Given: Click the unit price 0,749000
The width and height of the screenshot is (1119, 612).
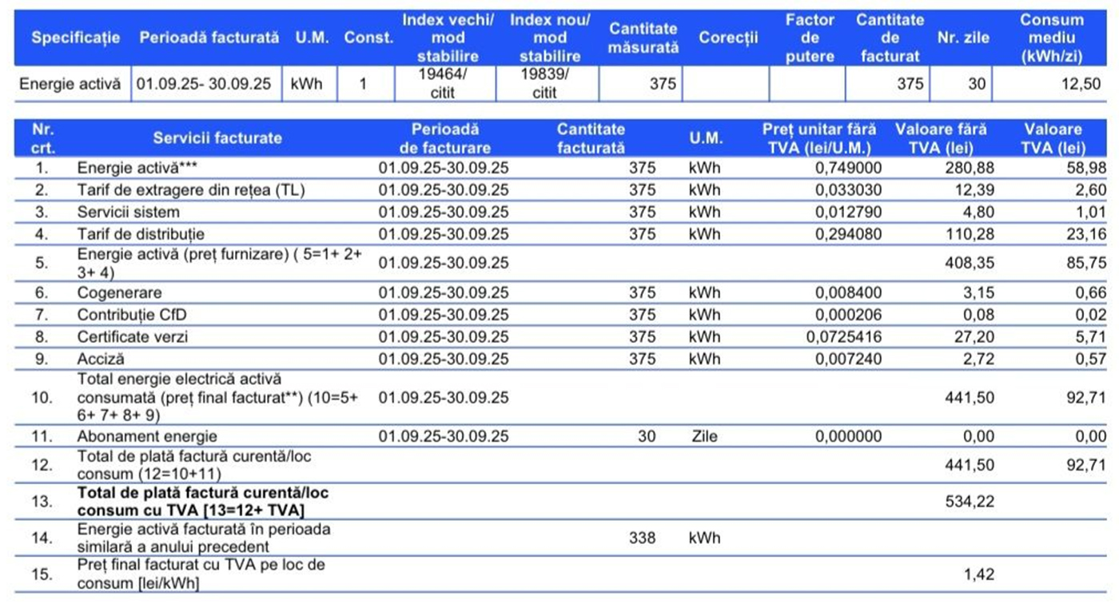Looking at the screenshot, I should point(848,168).
